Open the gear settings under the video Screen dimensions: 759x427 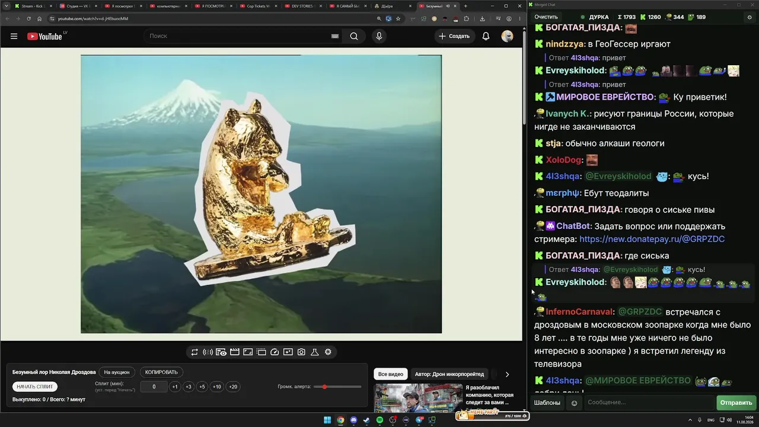click(x=328, y=352)
